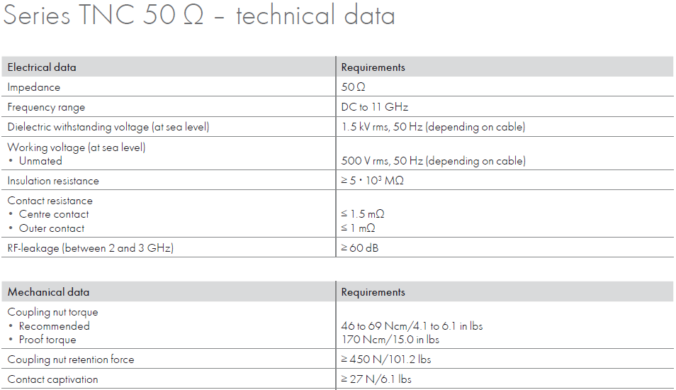
Task: Click the 'DC to 11 GHz' value
Action: pos(375,107)
